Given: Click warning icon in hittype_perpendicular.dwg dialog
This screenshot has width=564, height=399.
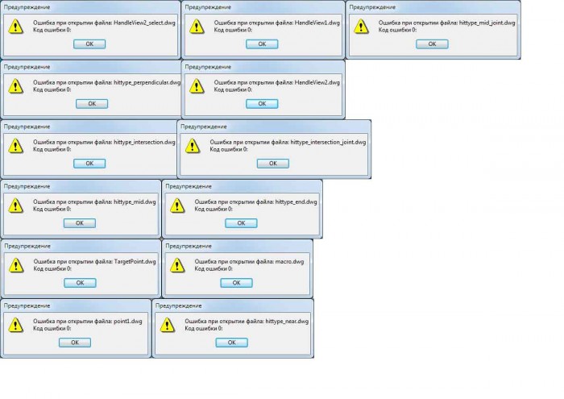Looking at the screenshot, I should tap(16, 86).
